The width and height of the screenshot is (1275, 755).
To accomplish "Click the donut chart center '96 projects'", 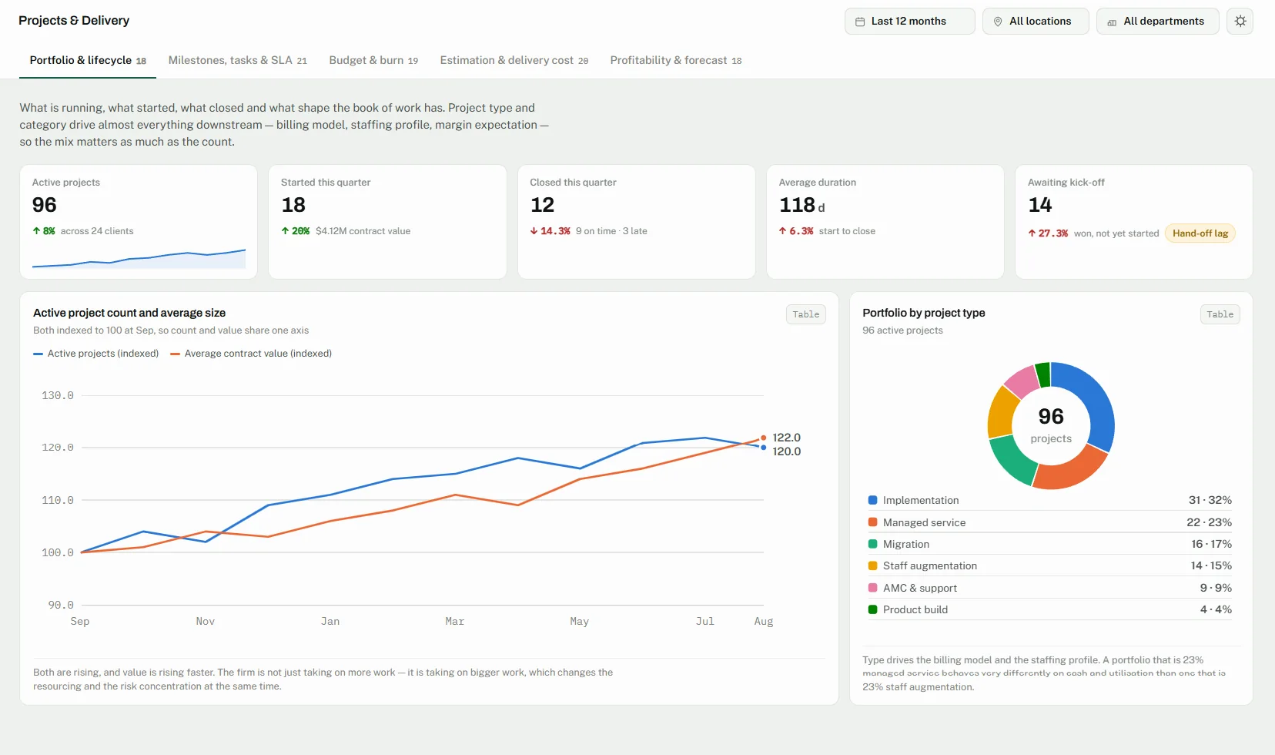I will coord(1051,425).
